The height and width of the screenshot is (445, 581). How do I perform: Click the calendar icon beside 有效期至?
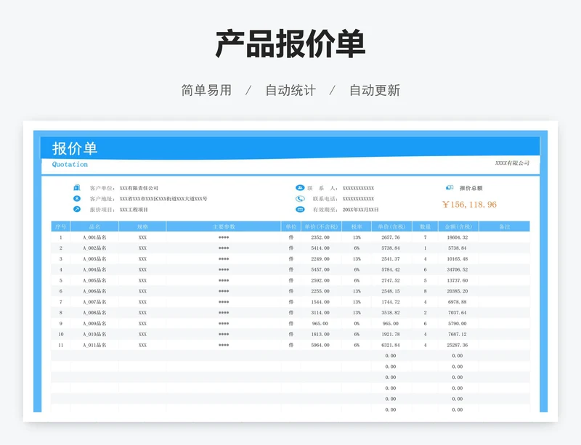300,210
